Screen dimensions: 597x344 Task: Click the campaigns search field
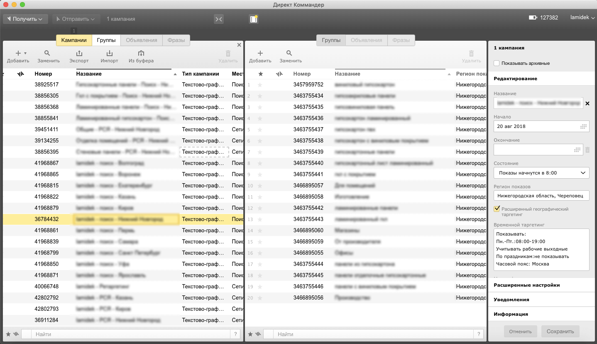pyautogui.click(x=131, y=334)
